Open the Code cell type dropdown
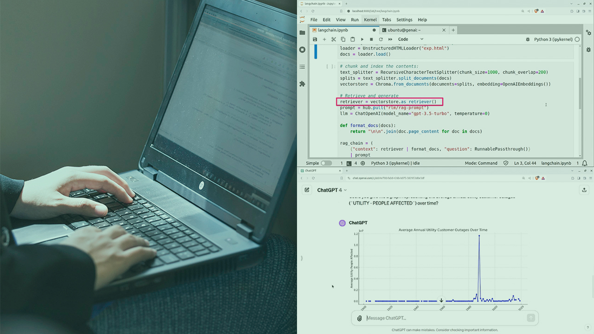This screenshot has width=594, height=334. [x=411, y=39]
